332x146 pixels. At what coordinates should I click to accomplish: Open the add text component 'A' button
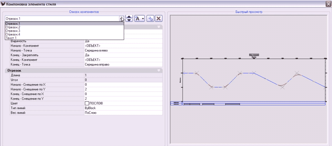point(139,18)
